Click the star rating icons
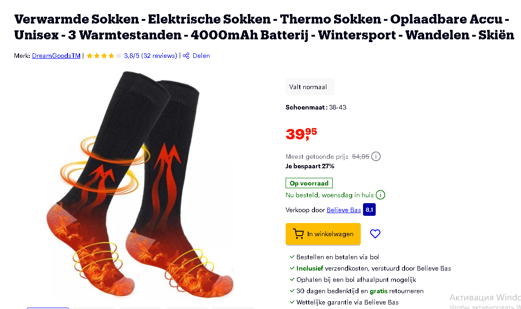Viewport: 521px width, 309px height. click(104, 56)
